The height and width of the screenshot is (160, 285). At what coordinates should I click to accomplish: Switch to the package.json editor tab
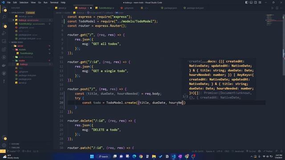tap(169, 8)
